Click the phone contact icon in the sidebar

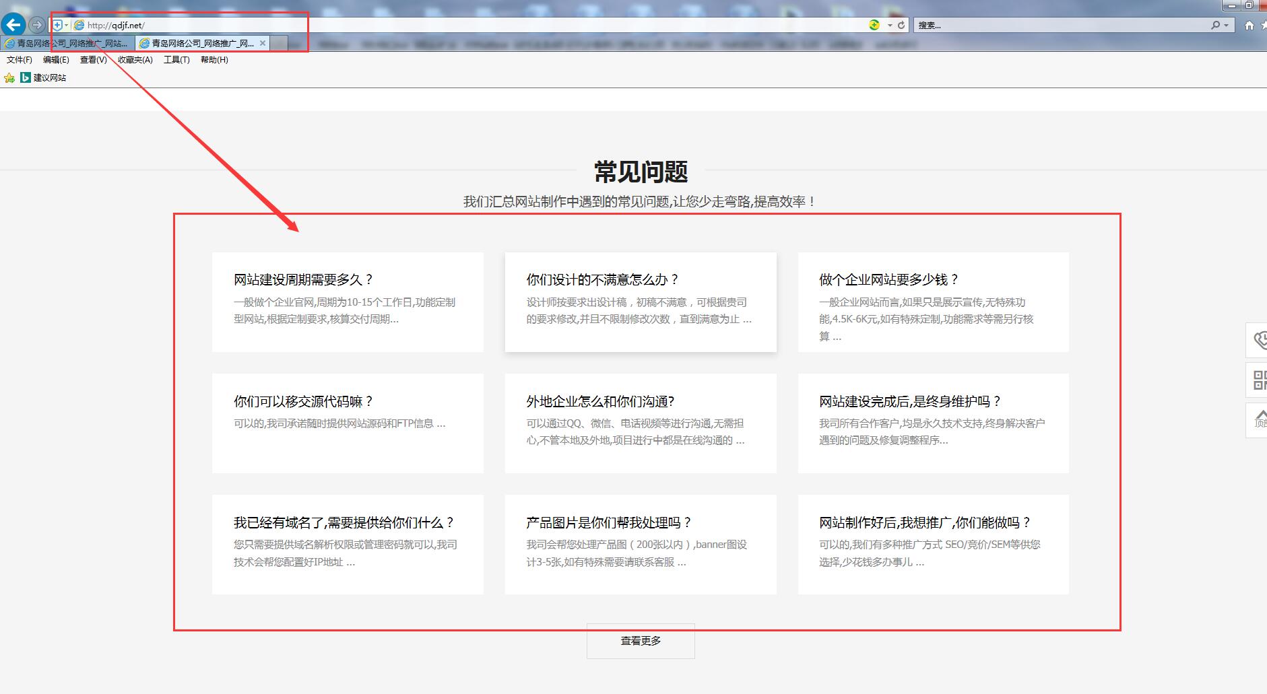[x=1258, y=340]
